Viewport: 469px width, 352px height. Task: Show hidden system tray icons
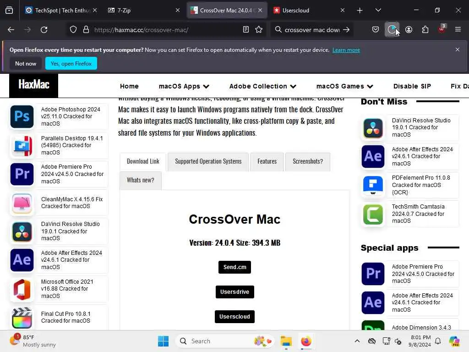click(357, 341)
